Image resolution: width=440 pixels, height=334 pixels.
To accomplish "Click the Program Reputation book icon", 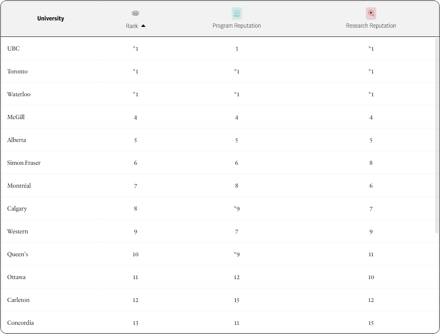I will (236, 14).
